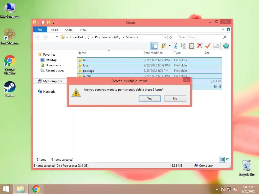
Task: Open File Explorer from the taskbar
Action: 20,189
